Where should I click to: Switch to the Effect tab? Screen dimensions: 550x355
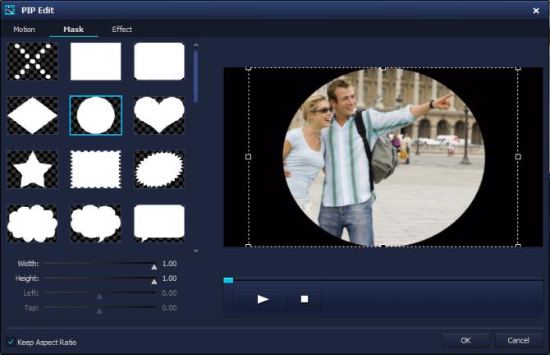[122, 30]
